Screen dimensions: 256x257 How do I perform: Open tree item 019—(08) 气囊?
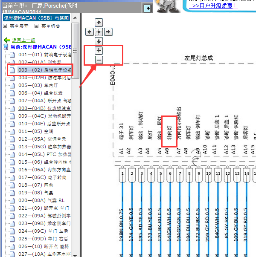(x=36, y=193)
